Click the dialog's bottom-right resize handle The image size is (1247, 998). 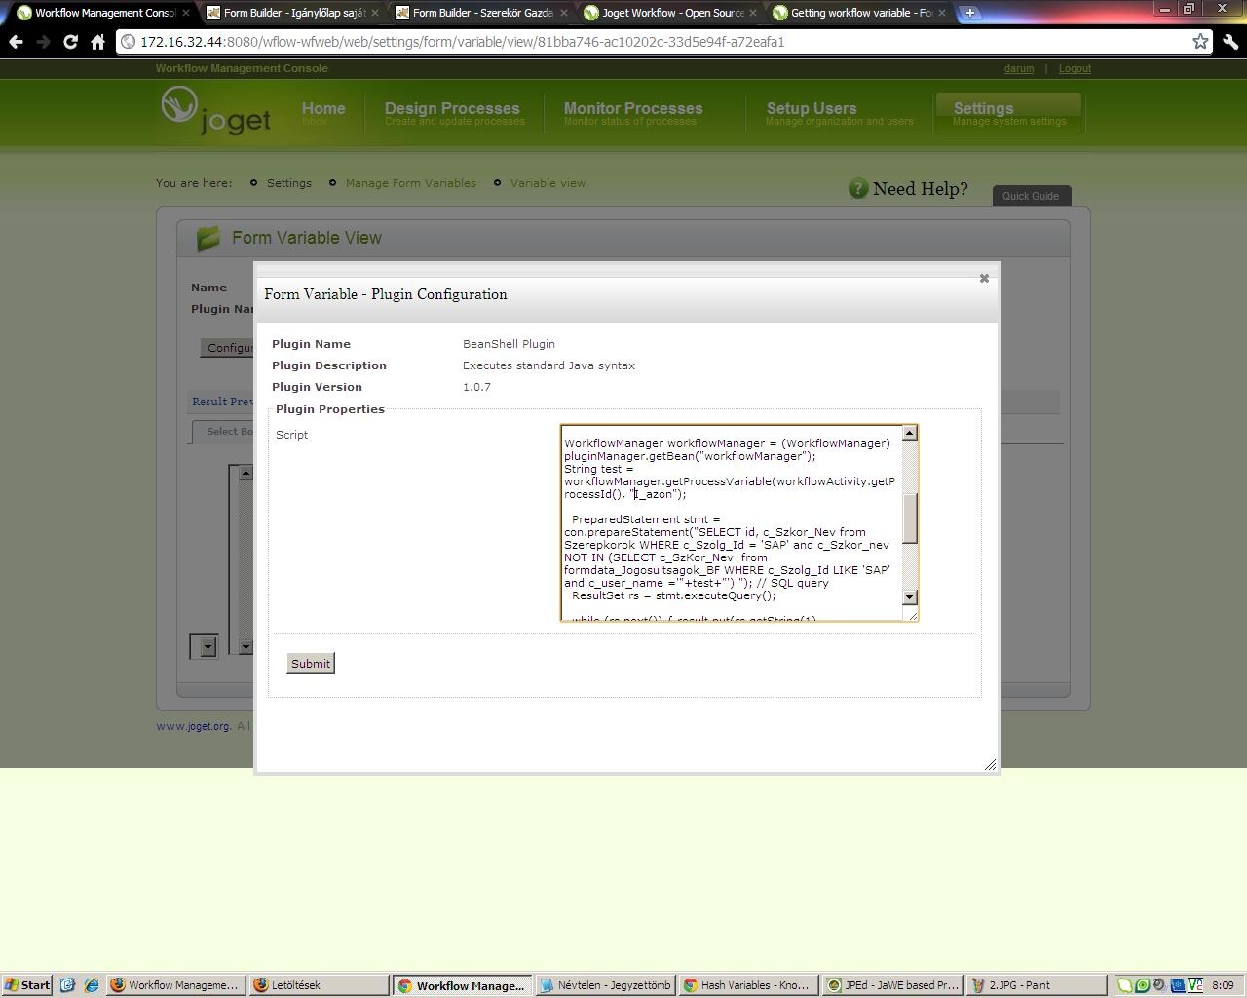(990, 764)
